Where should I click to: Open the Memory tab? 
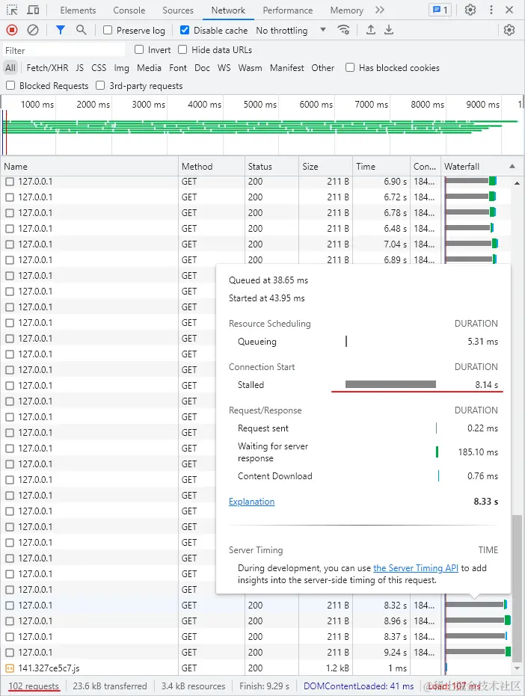pyautogui.click(x=346, y=10)
